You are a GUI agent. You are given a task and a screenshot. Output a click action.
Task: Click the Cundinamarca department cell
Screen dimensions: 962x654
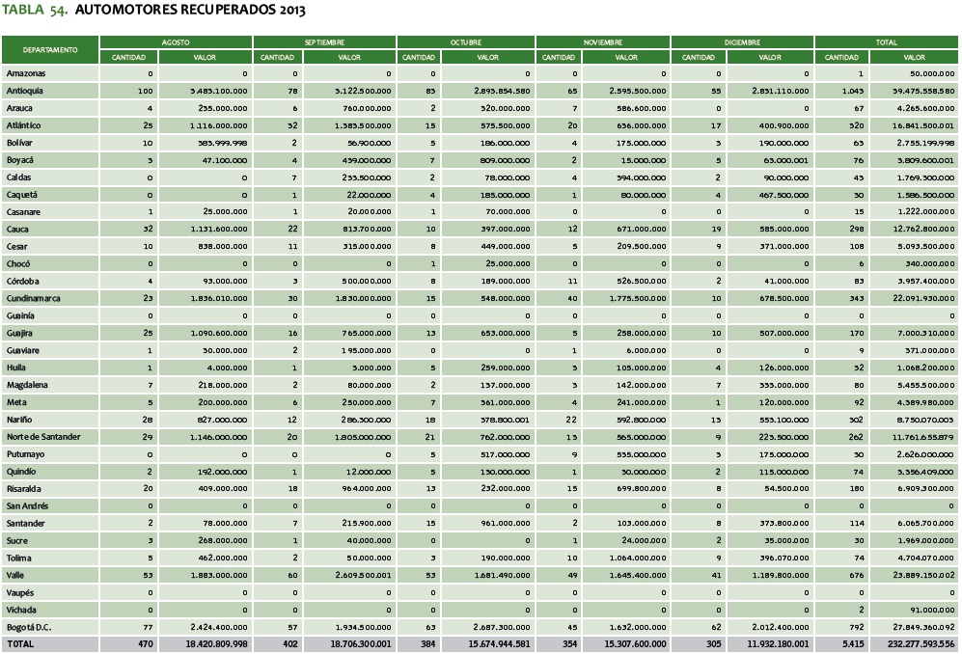33,298
